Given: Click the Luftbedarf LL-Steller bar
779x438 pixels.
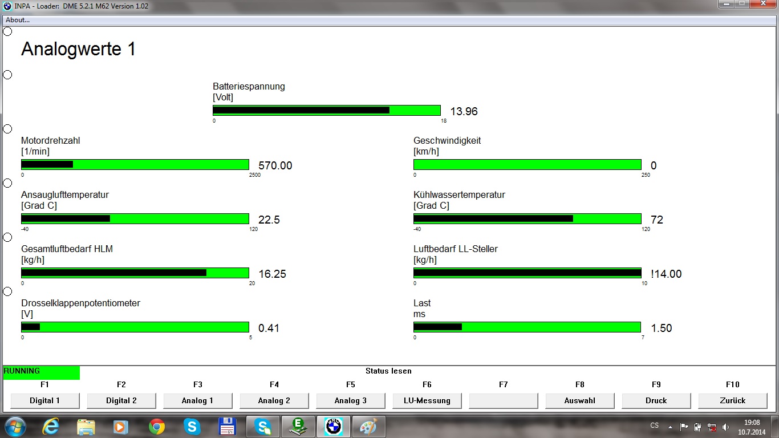Looking at the screenshot, I should pyautogui.click(x=528, y=273).
